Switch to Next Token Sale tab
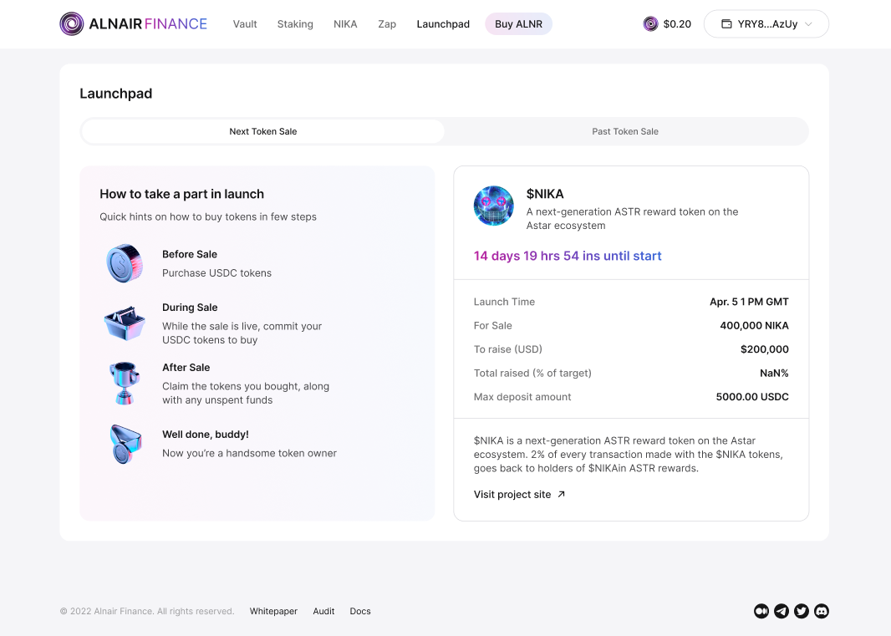 point(263,131)
